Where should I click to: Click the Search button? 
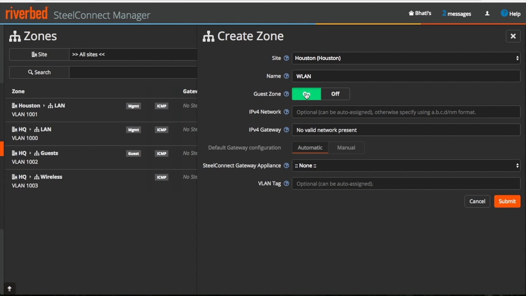[39, 72]
